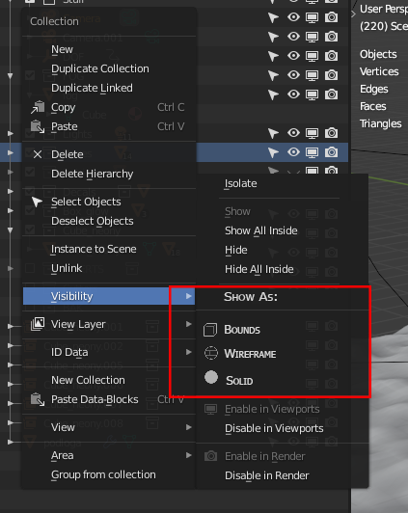Screen dimensions: 408x513
Task: Click the Paste icon beside Ctrl V Paste
Action: (x=38, y=126)
